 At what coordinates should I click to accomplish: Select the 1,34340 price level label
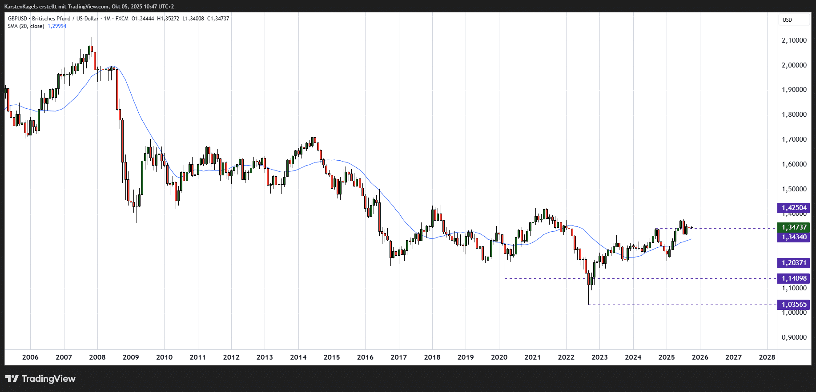click(794, 237)
